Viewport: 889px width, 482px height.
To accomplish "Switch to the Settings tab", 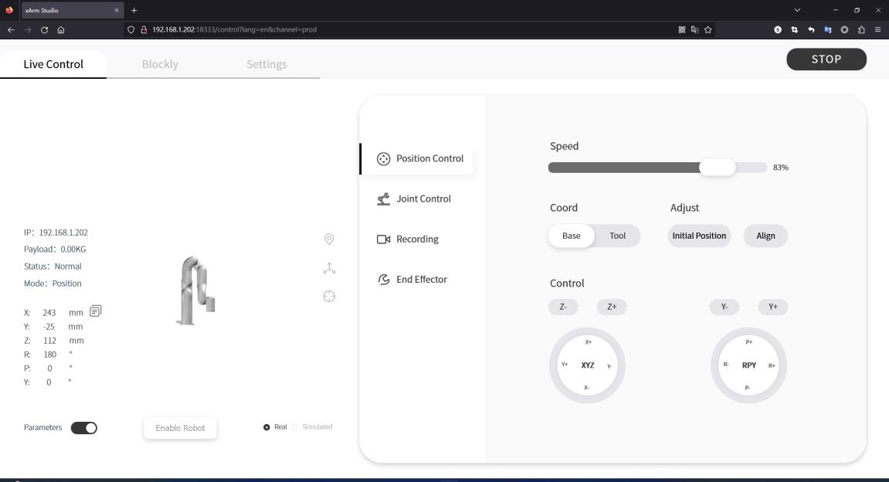I will tap(266, 64).
